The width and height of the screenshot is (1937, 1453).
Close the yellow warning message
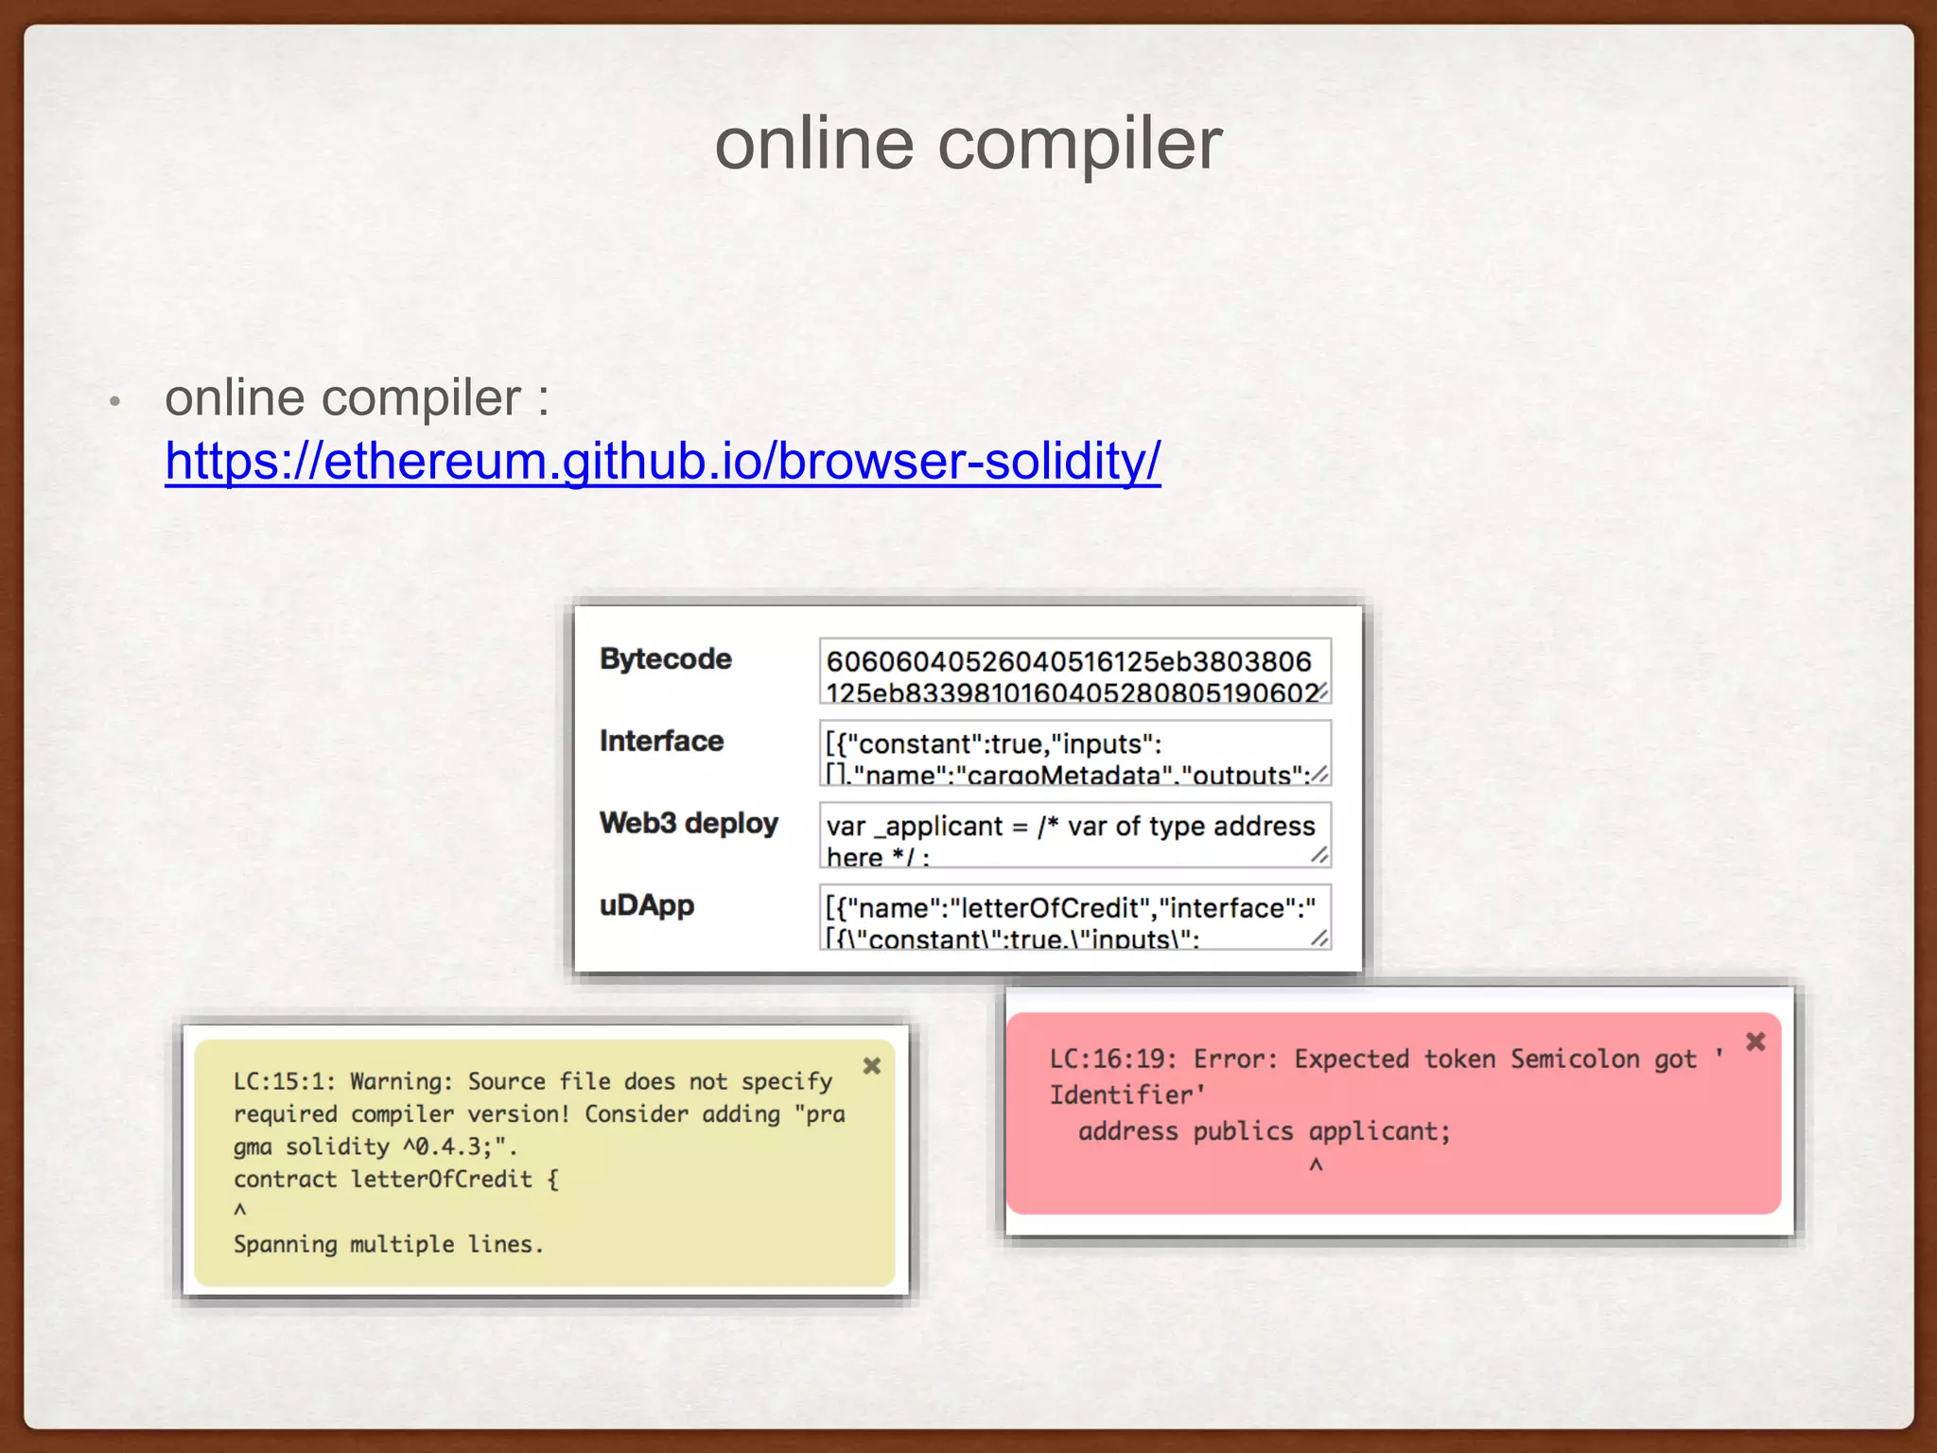coord(872,1066)
